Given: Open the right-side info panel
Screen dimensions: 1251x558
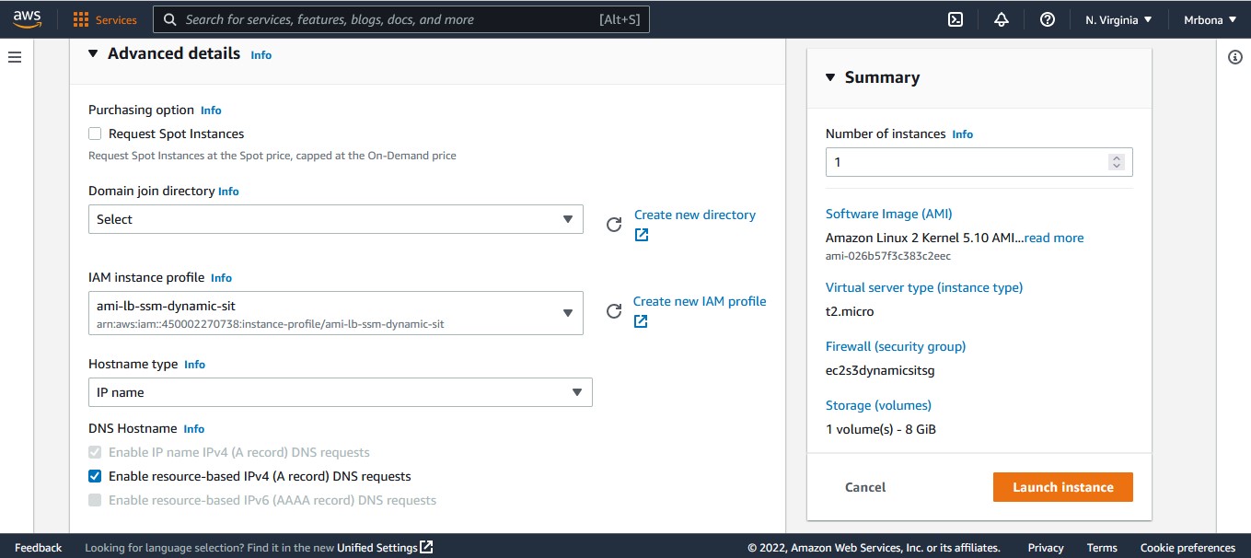Looking at the screenshot, I should click(x=1235, y=56).
